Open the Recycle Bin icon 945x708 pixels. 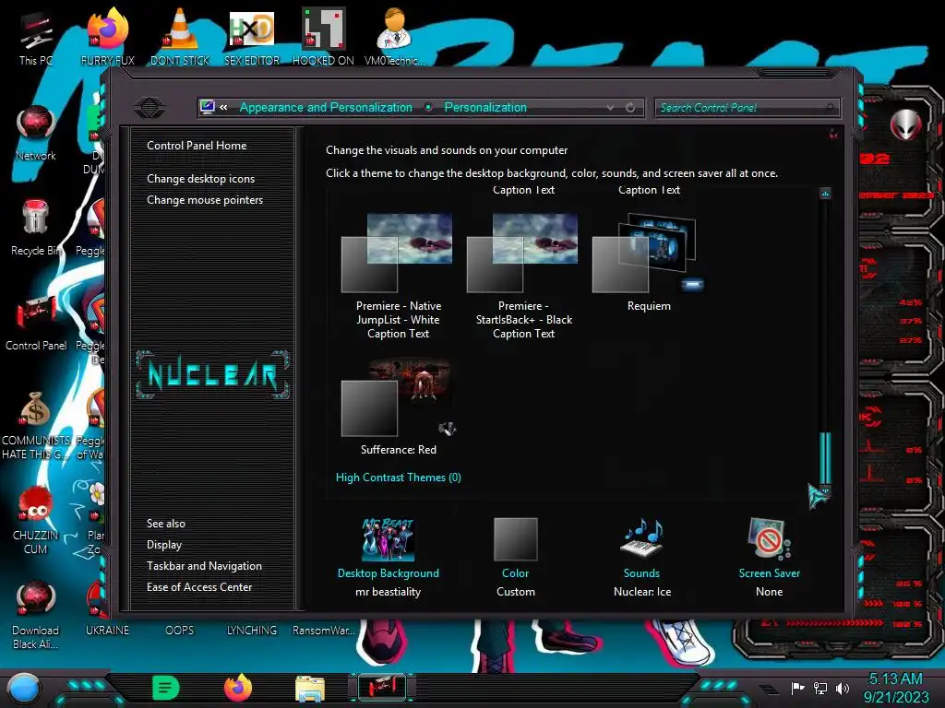tap(36, 228)
